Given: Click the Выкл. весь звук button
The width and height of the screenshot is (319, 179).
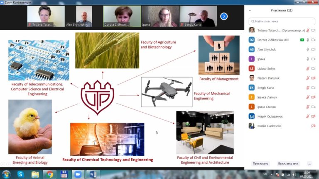Looking at the screenshot, I should tap(288, 164).
